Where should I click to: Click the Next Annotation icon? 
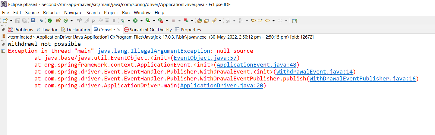(x=228, y=20)
